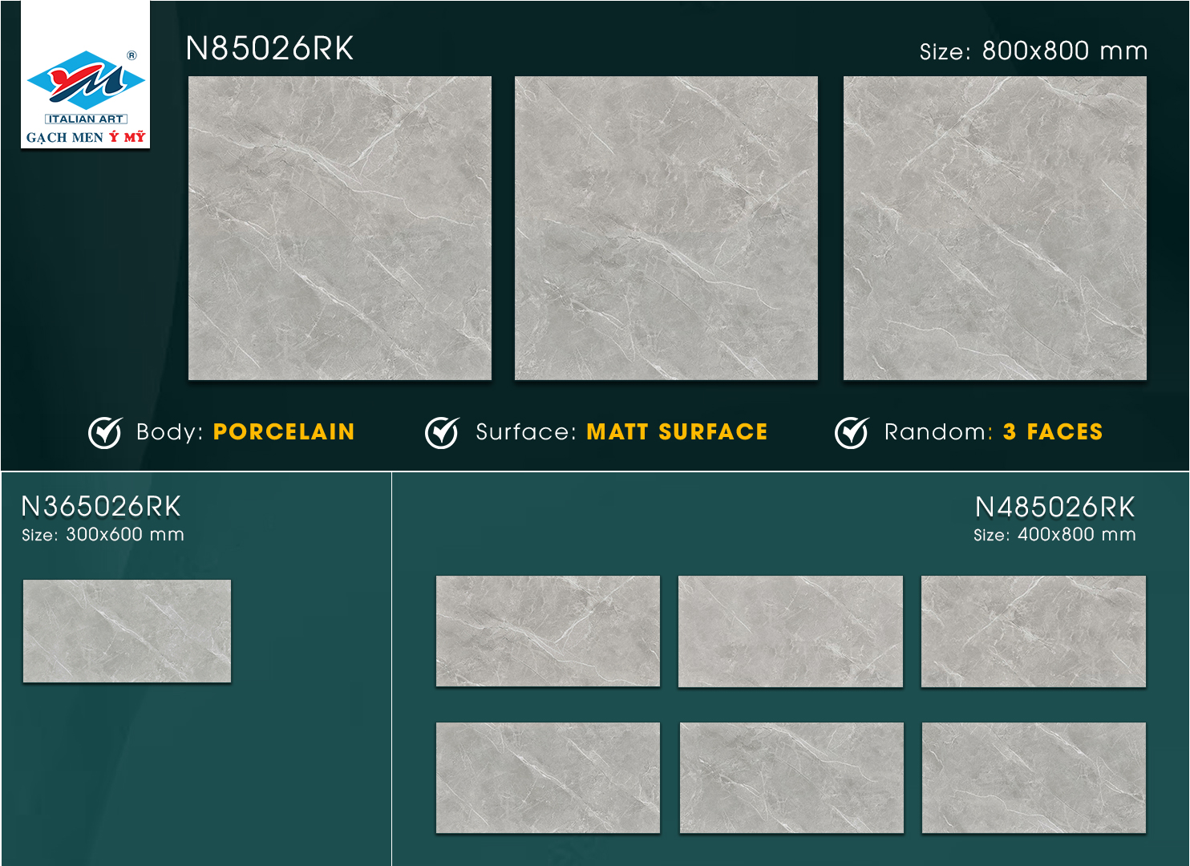Click the checkmark icon beside Random
This screenshot has width=1190, height=866.
[852, 432]
